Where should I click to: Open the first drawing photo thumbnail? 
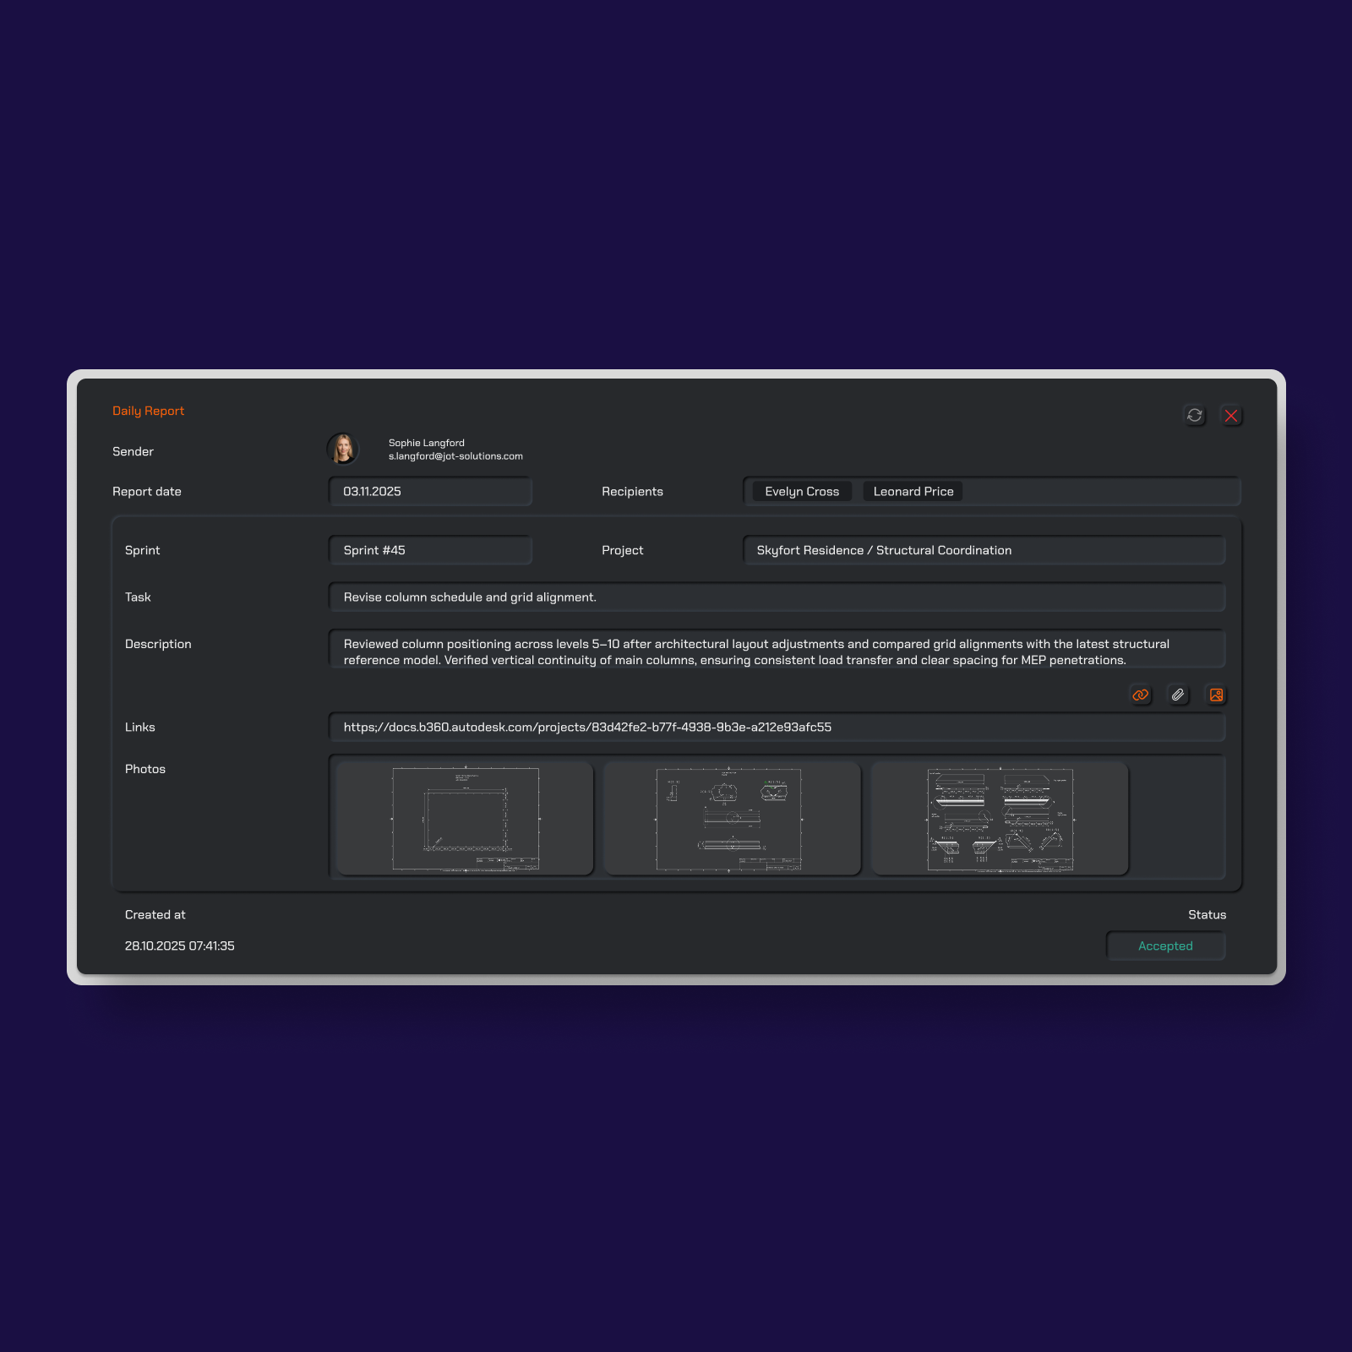pyautogui.click(x=465, y=819)
